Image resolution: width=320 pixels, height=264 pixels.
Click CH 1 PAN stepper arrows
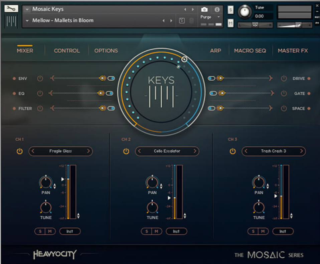click(54, 186)
